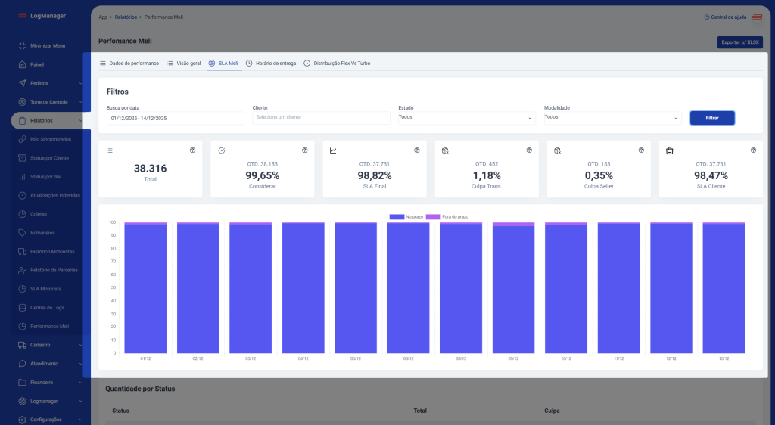
Task: Toggle the 'No prazo' legend series
Action: 406,217
